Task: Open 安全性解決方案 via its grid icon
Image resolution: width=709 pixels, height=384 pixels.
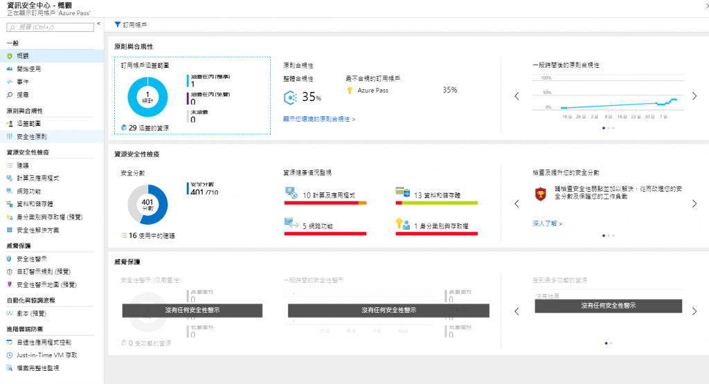Action: (x=10, y=230)
